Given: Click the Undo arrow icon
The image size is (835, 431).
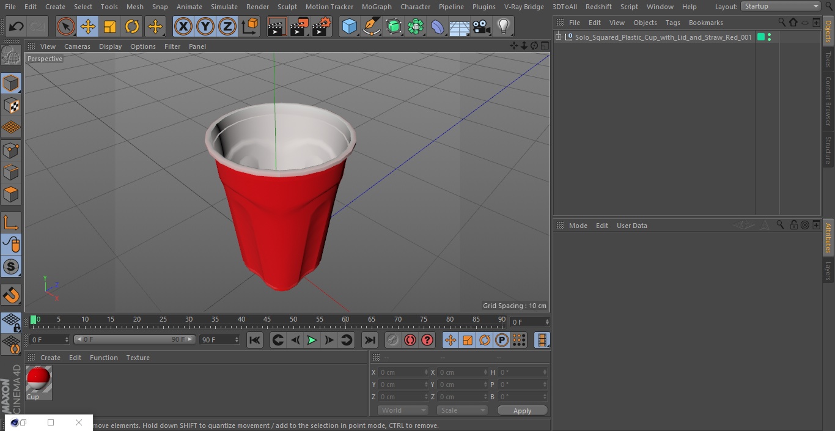Looking at the screenshot, I should click(17, 26).
